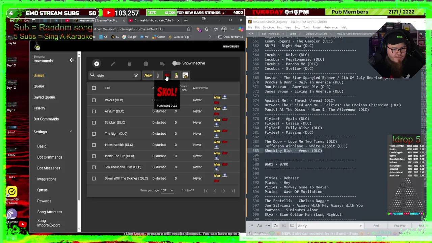
Task: Check the box for Stricken (DLC)
Action: pyautogui.click(x=94, y=123)
